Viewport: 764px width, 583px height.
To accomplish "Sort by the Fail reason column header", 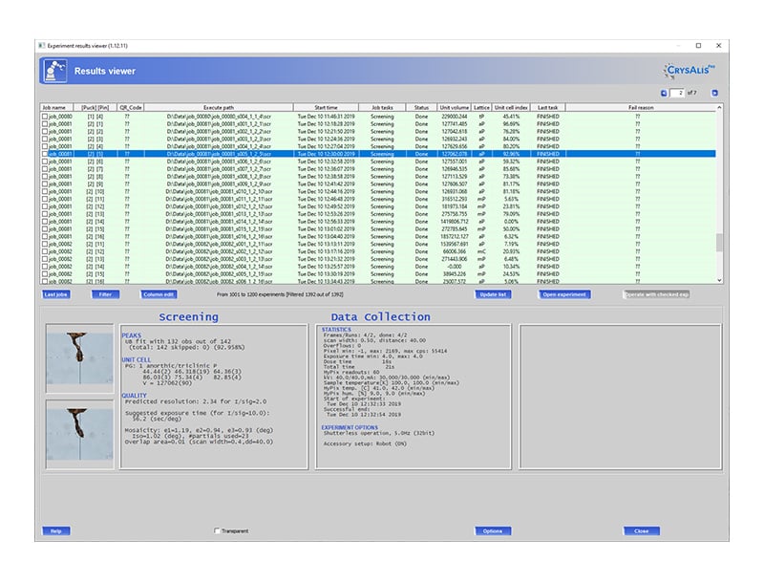I will (640, 107).
